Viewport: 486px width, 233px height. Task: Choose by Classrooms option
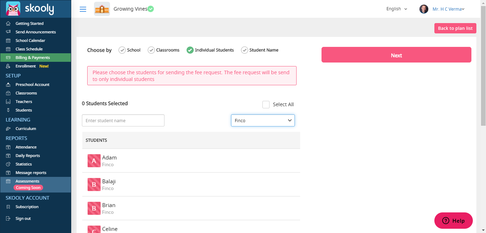(164, 50)
